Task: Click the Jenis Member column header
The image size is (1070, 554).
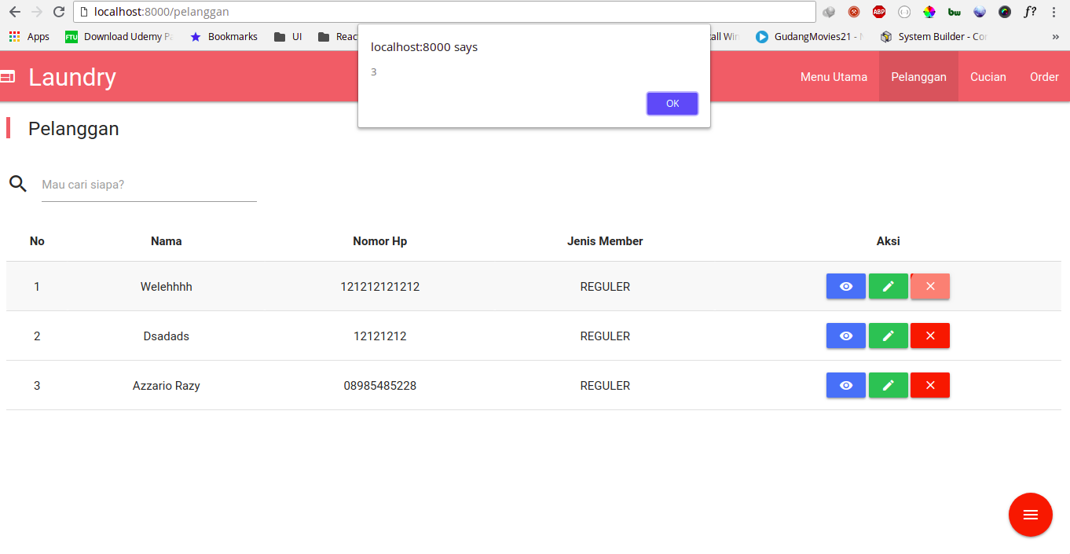Action: [605, 241]
